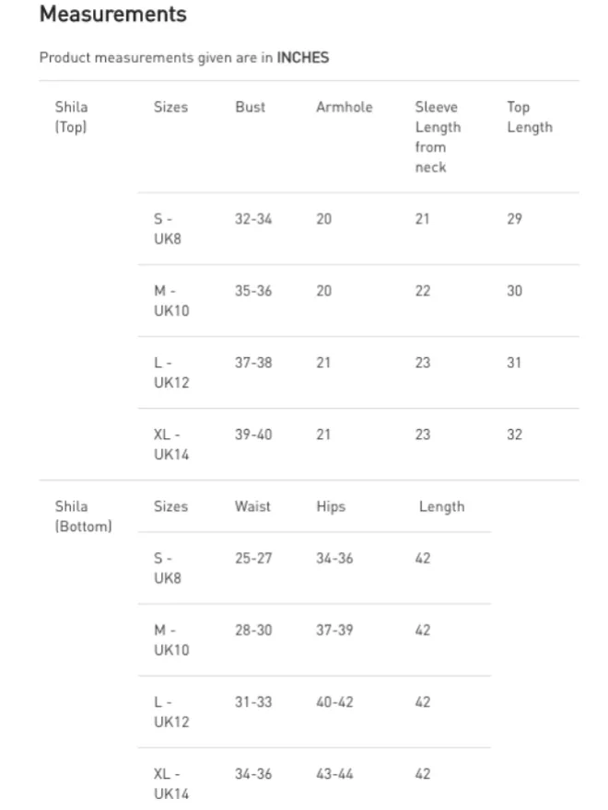Click the hips value 43-44
Viewport: 608px width, 810px height.
334,774
